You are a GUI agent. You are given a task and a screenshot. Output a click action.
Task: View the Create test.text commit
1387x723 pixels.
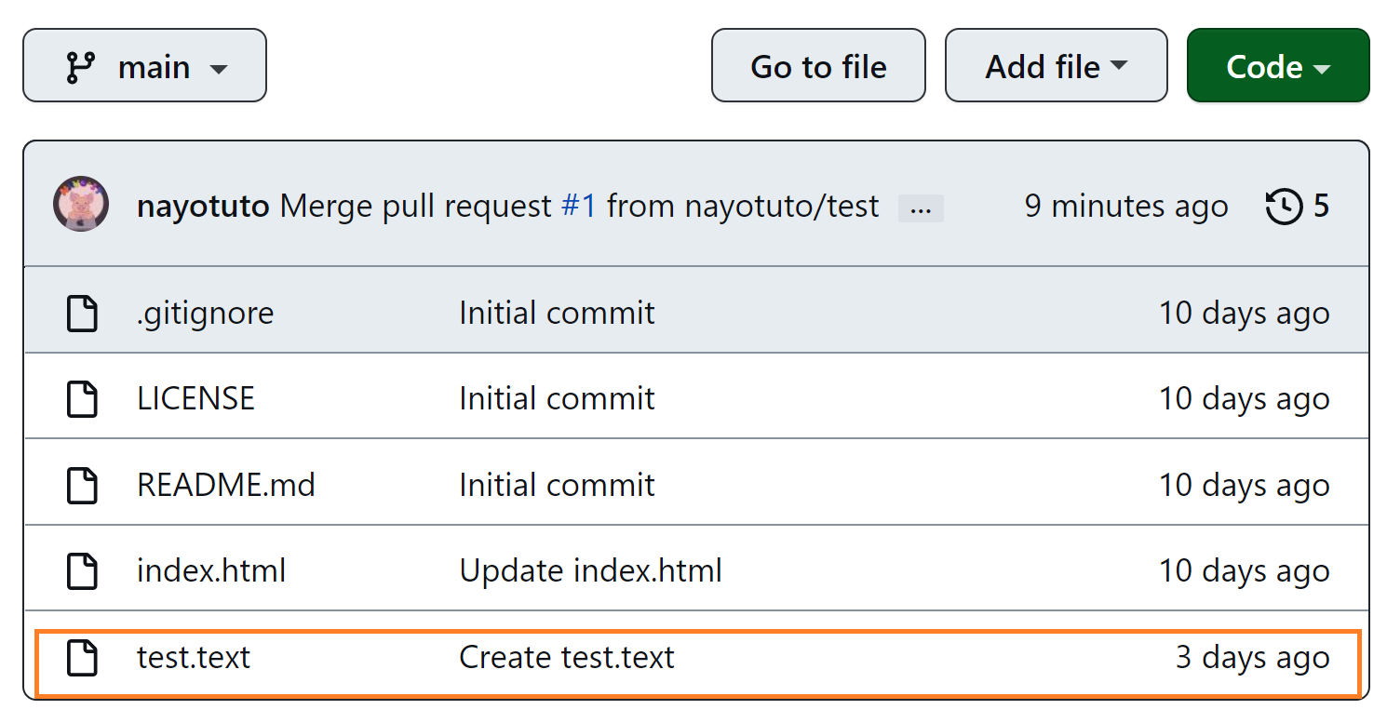pyautogui.click(x=566, y=658)
